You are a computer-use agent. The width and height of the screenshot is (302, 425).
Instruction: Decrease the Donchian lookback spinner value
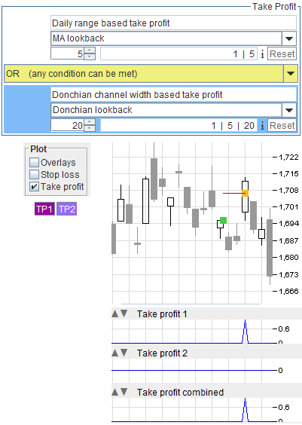click(x=90, y=128)
